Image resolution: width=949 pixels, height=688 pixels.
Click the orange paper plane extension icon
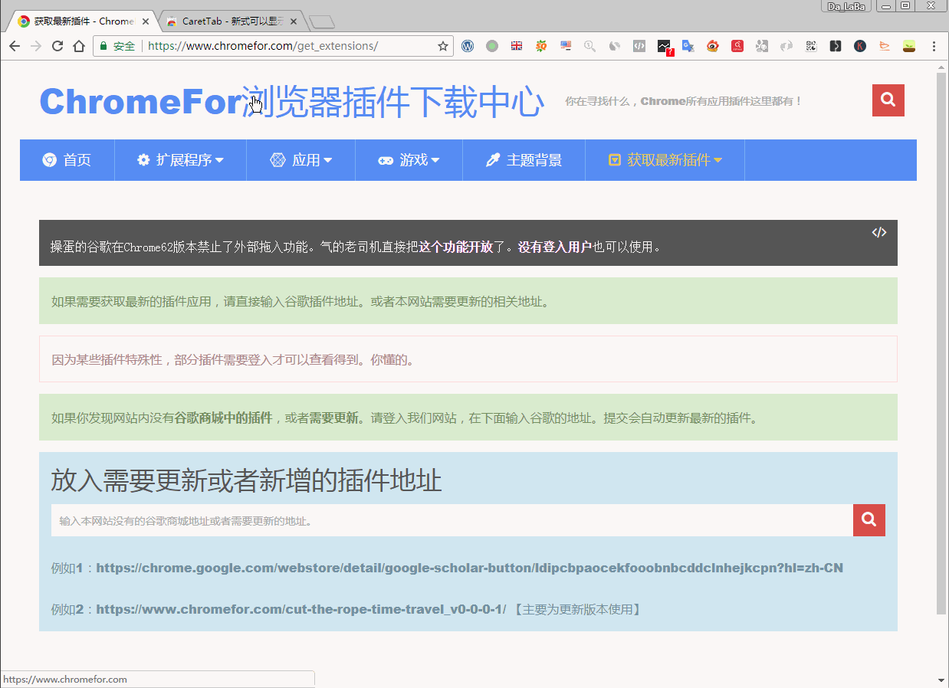pos(885,46)
